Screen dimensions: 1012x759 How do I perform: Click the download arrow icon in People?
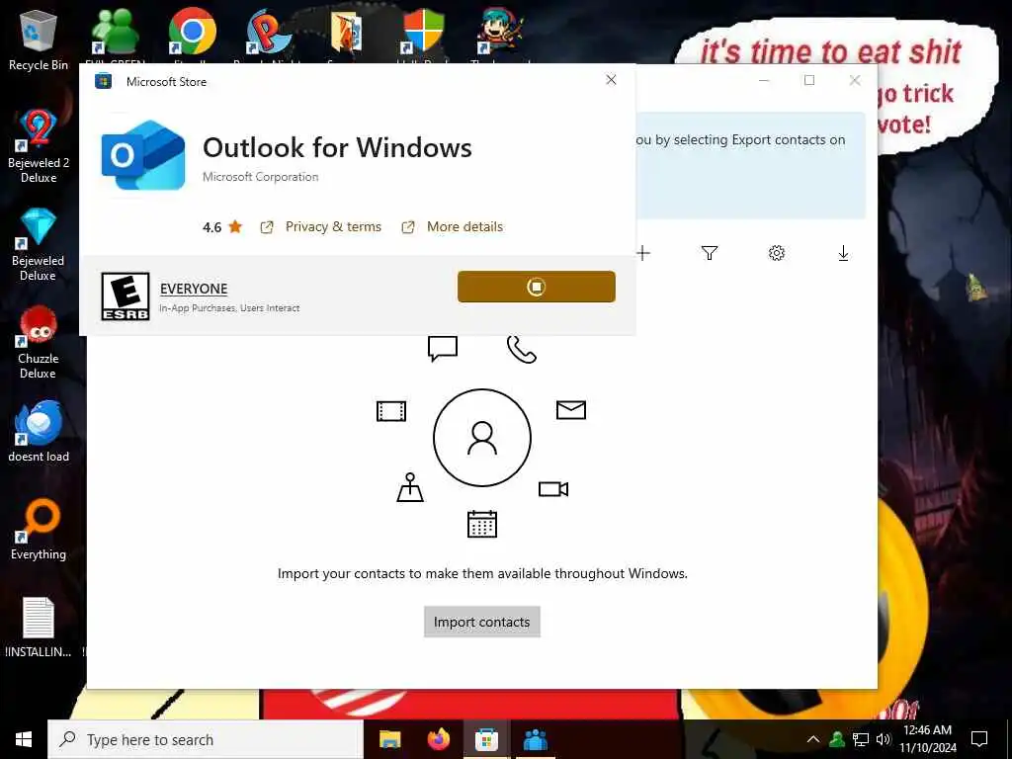(843, 253)
